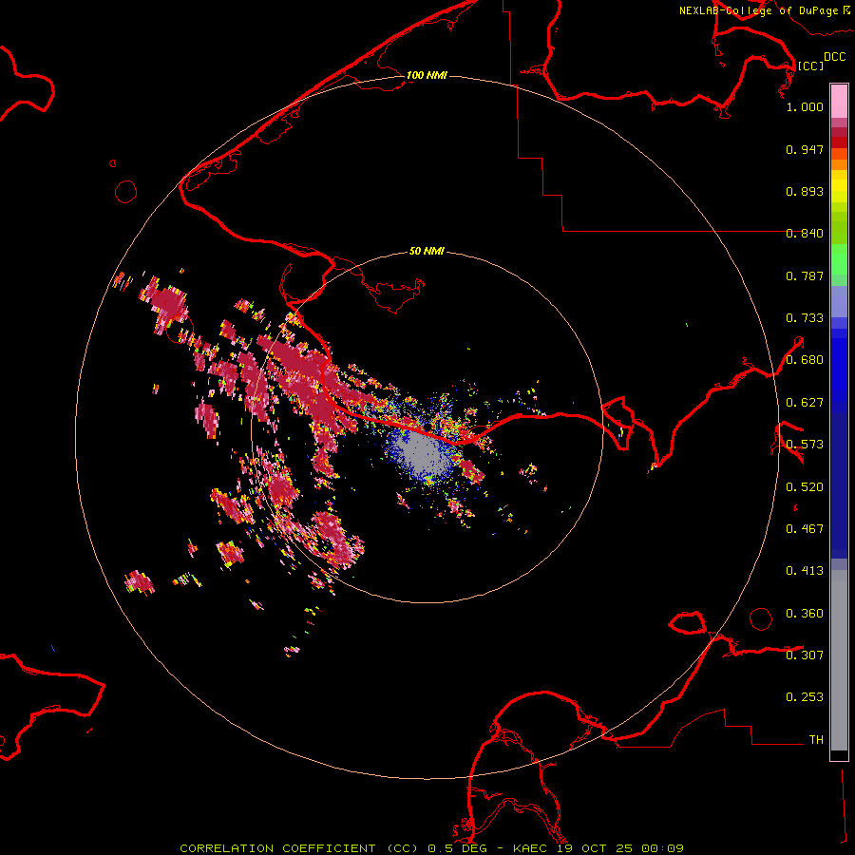Select the 0.573 color scale value
This screenshot has height=855, width=855.
[x=805, y=445]
